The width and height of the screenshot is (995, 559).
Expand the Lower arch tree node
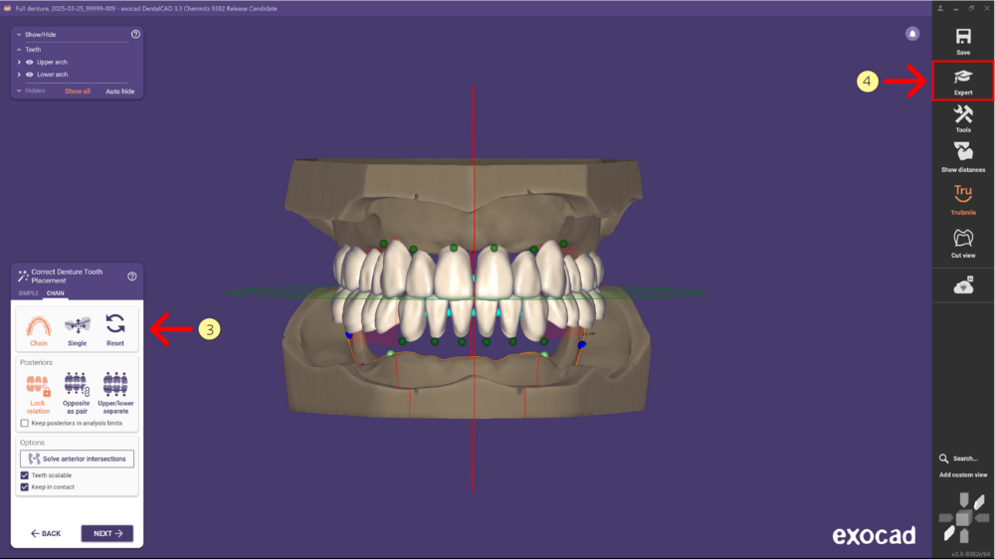coord(19,75)
